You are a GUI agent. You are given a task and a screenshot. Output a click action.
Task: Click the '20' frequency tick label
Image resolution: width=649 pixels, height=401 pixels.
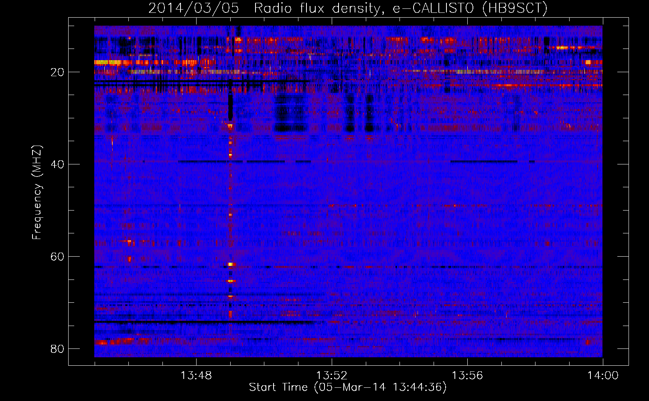coord(57,72)
